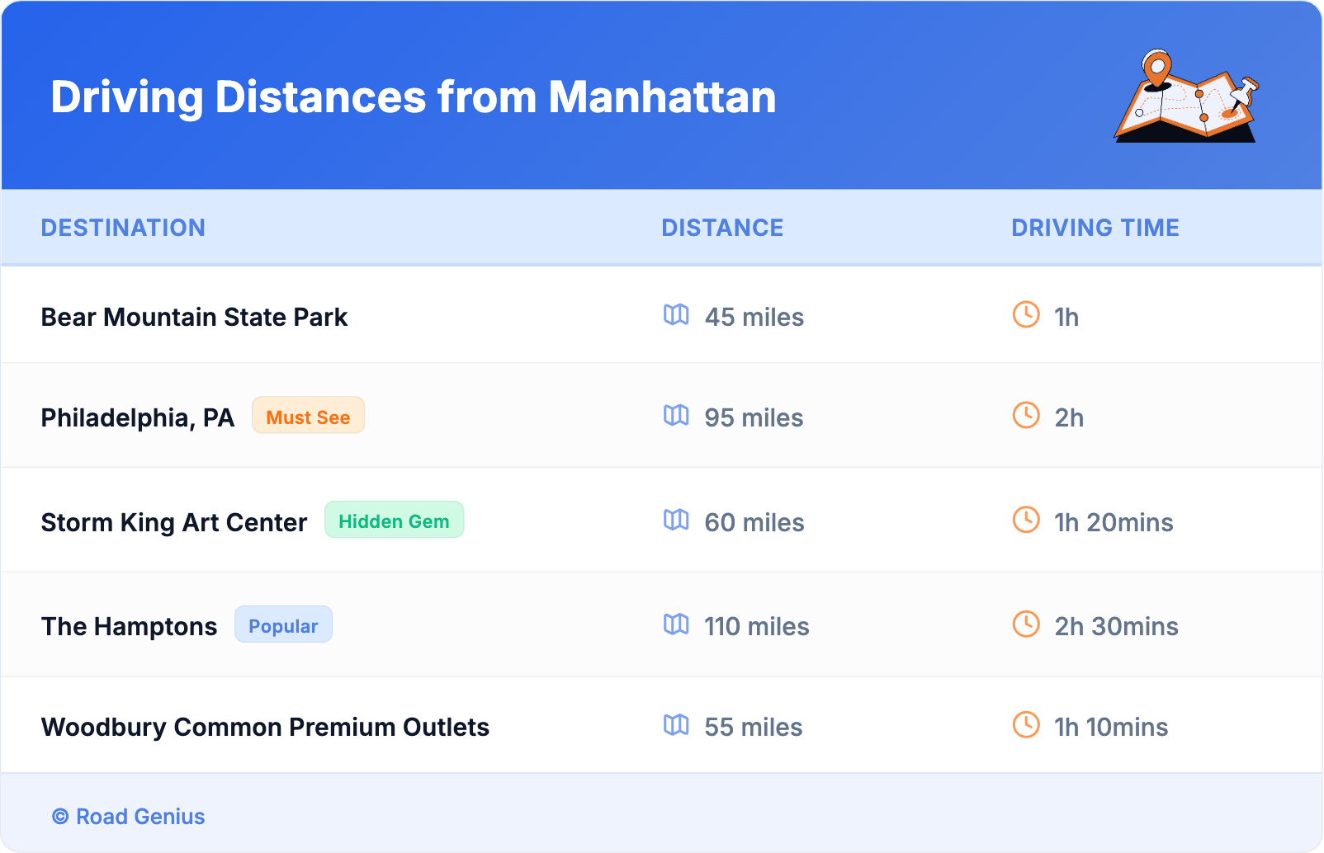Viewport: 1324px width, 853px height.
Task: Click the map illustration in the header
Action: 1186,97
